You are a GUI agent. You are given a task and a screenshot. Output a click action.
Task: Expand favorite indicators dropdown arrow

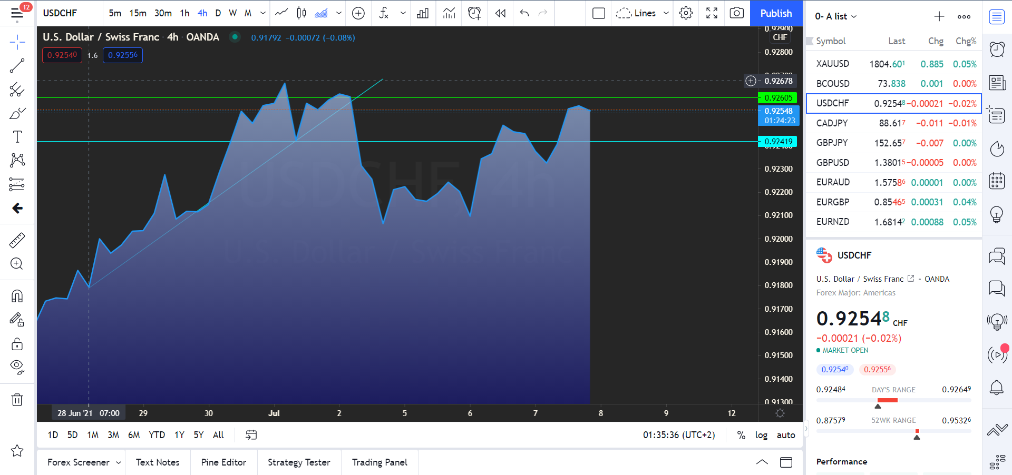click(x=403, y=13)
